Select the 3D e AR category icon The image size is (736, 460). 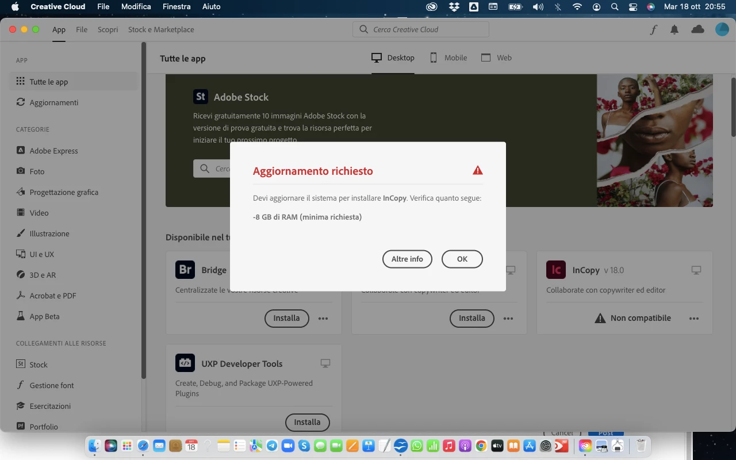tap(21, 275)
